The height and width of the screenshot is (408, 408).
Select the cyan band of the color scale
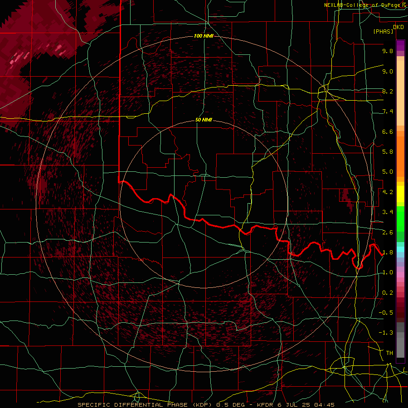(x=400, y=249)
